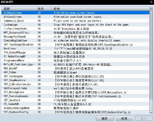Click description 隐藏战斗顶部战斗日志

[x=69, y=57]
